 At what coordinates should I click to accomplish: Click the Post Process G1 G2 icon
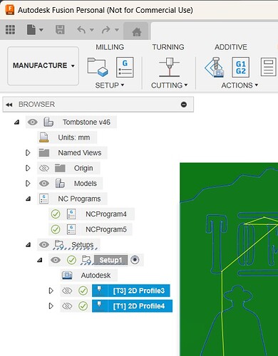241,67
